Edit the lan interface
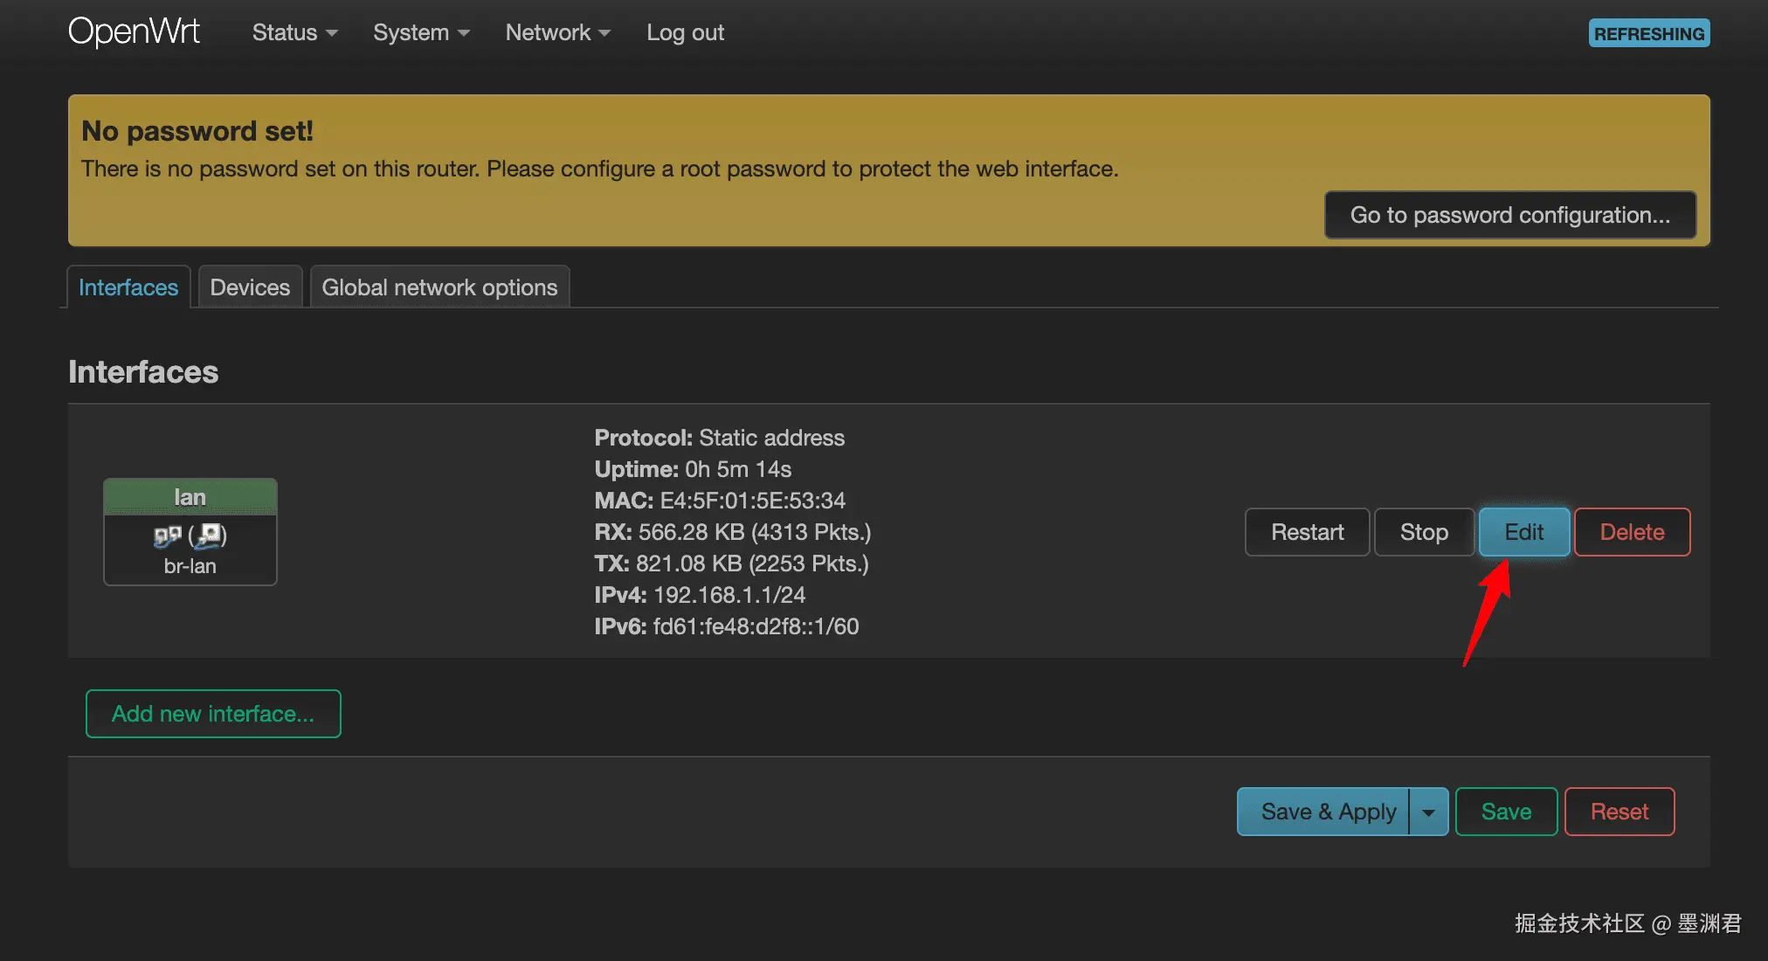 1523,532
